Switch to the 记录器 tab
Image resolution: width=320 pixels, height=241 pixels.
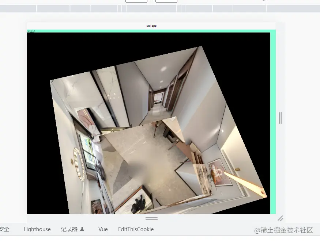(72, 229)
